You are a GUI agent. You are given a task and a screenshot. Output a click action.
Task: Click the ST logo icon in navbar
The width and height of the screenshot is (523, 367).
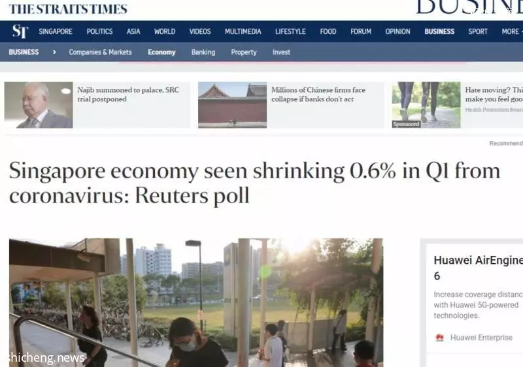[20, 31]
